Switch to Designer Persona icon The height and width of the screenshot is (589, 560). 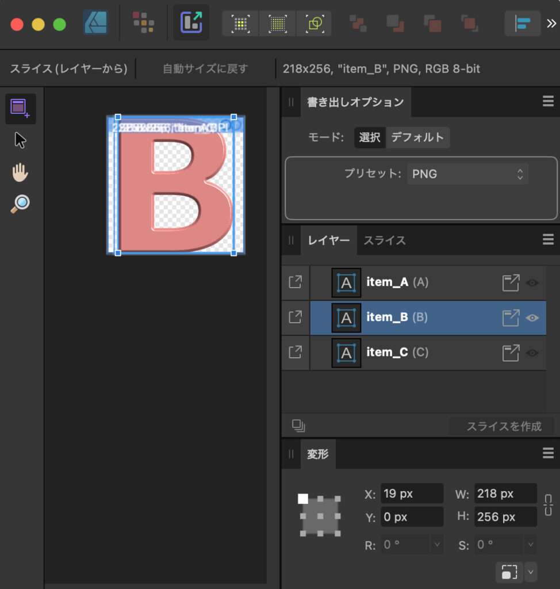[95, 23]
